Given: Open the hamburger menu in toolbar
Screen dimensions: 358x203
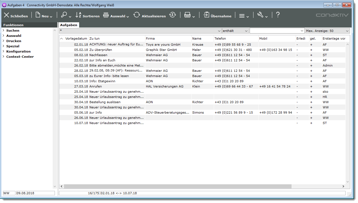Looking at the screenshot, I should pyautogui.click(x=242, y=16).
